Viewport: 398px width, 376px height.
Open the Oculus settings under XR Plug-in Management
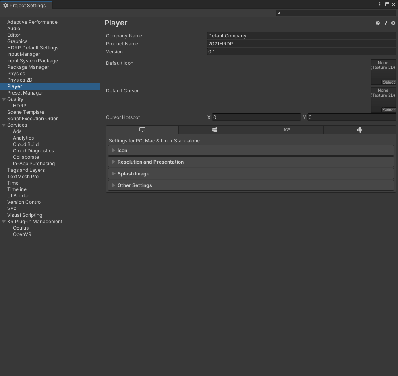click(x=21, y=228)
